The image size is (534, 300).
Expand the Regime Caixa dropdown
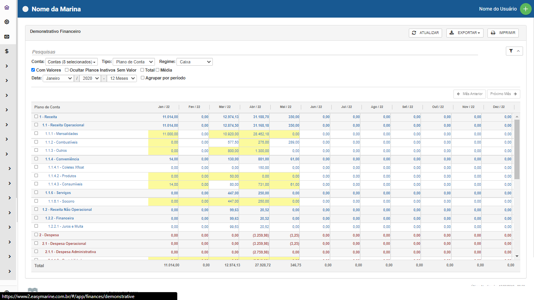coord(194,62)
